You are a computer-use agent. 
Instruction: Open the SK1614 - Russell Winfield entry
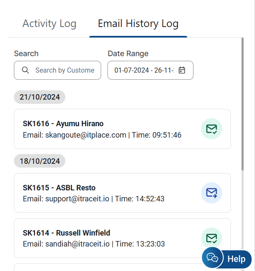[66, 233]
